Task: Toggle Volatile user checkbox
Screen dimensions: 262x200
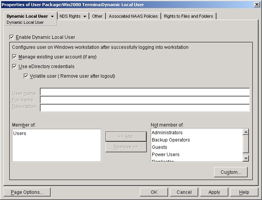Action: click(x=26, y=76)
